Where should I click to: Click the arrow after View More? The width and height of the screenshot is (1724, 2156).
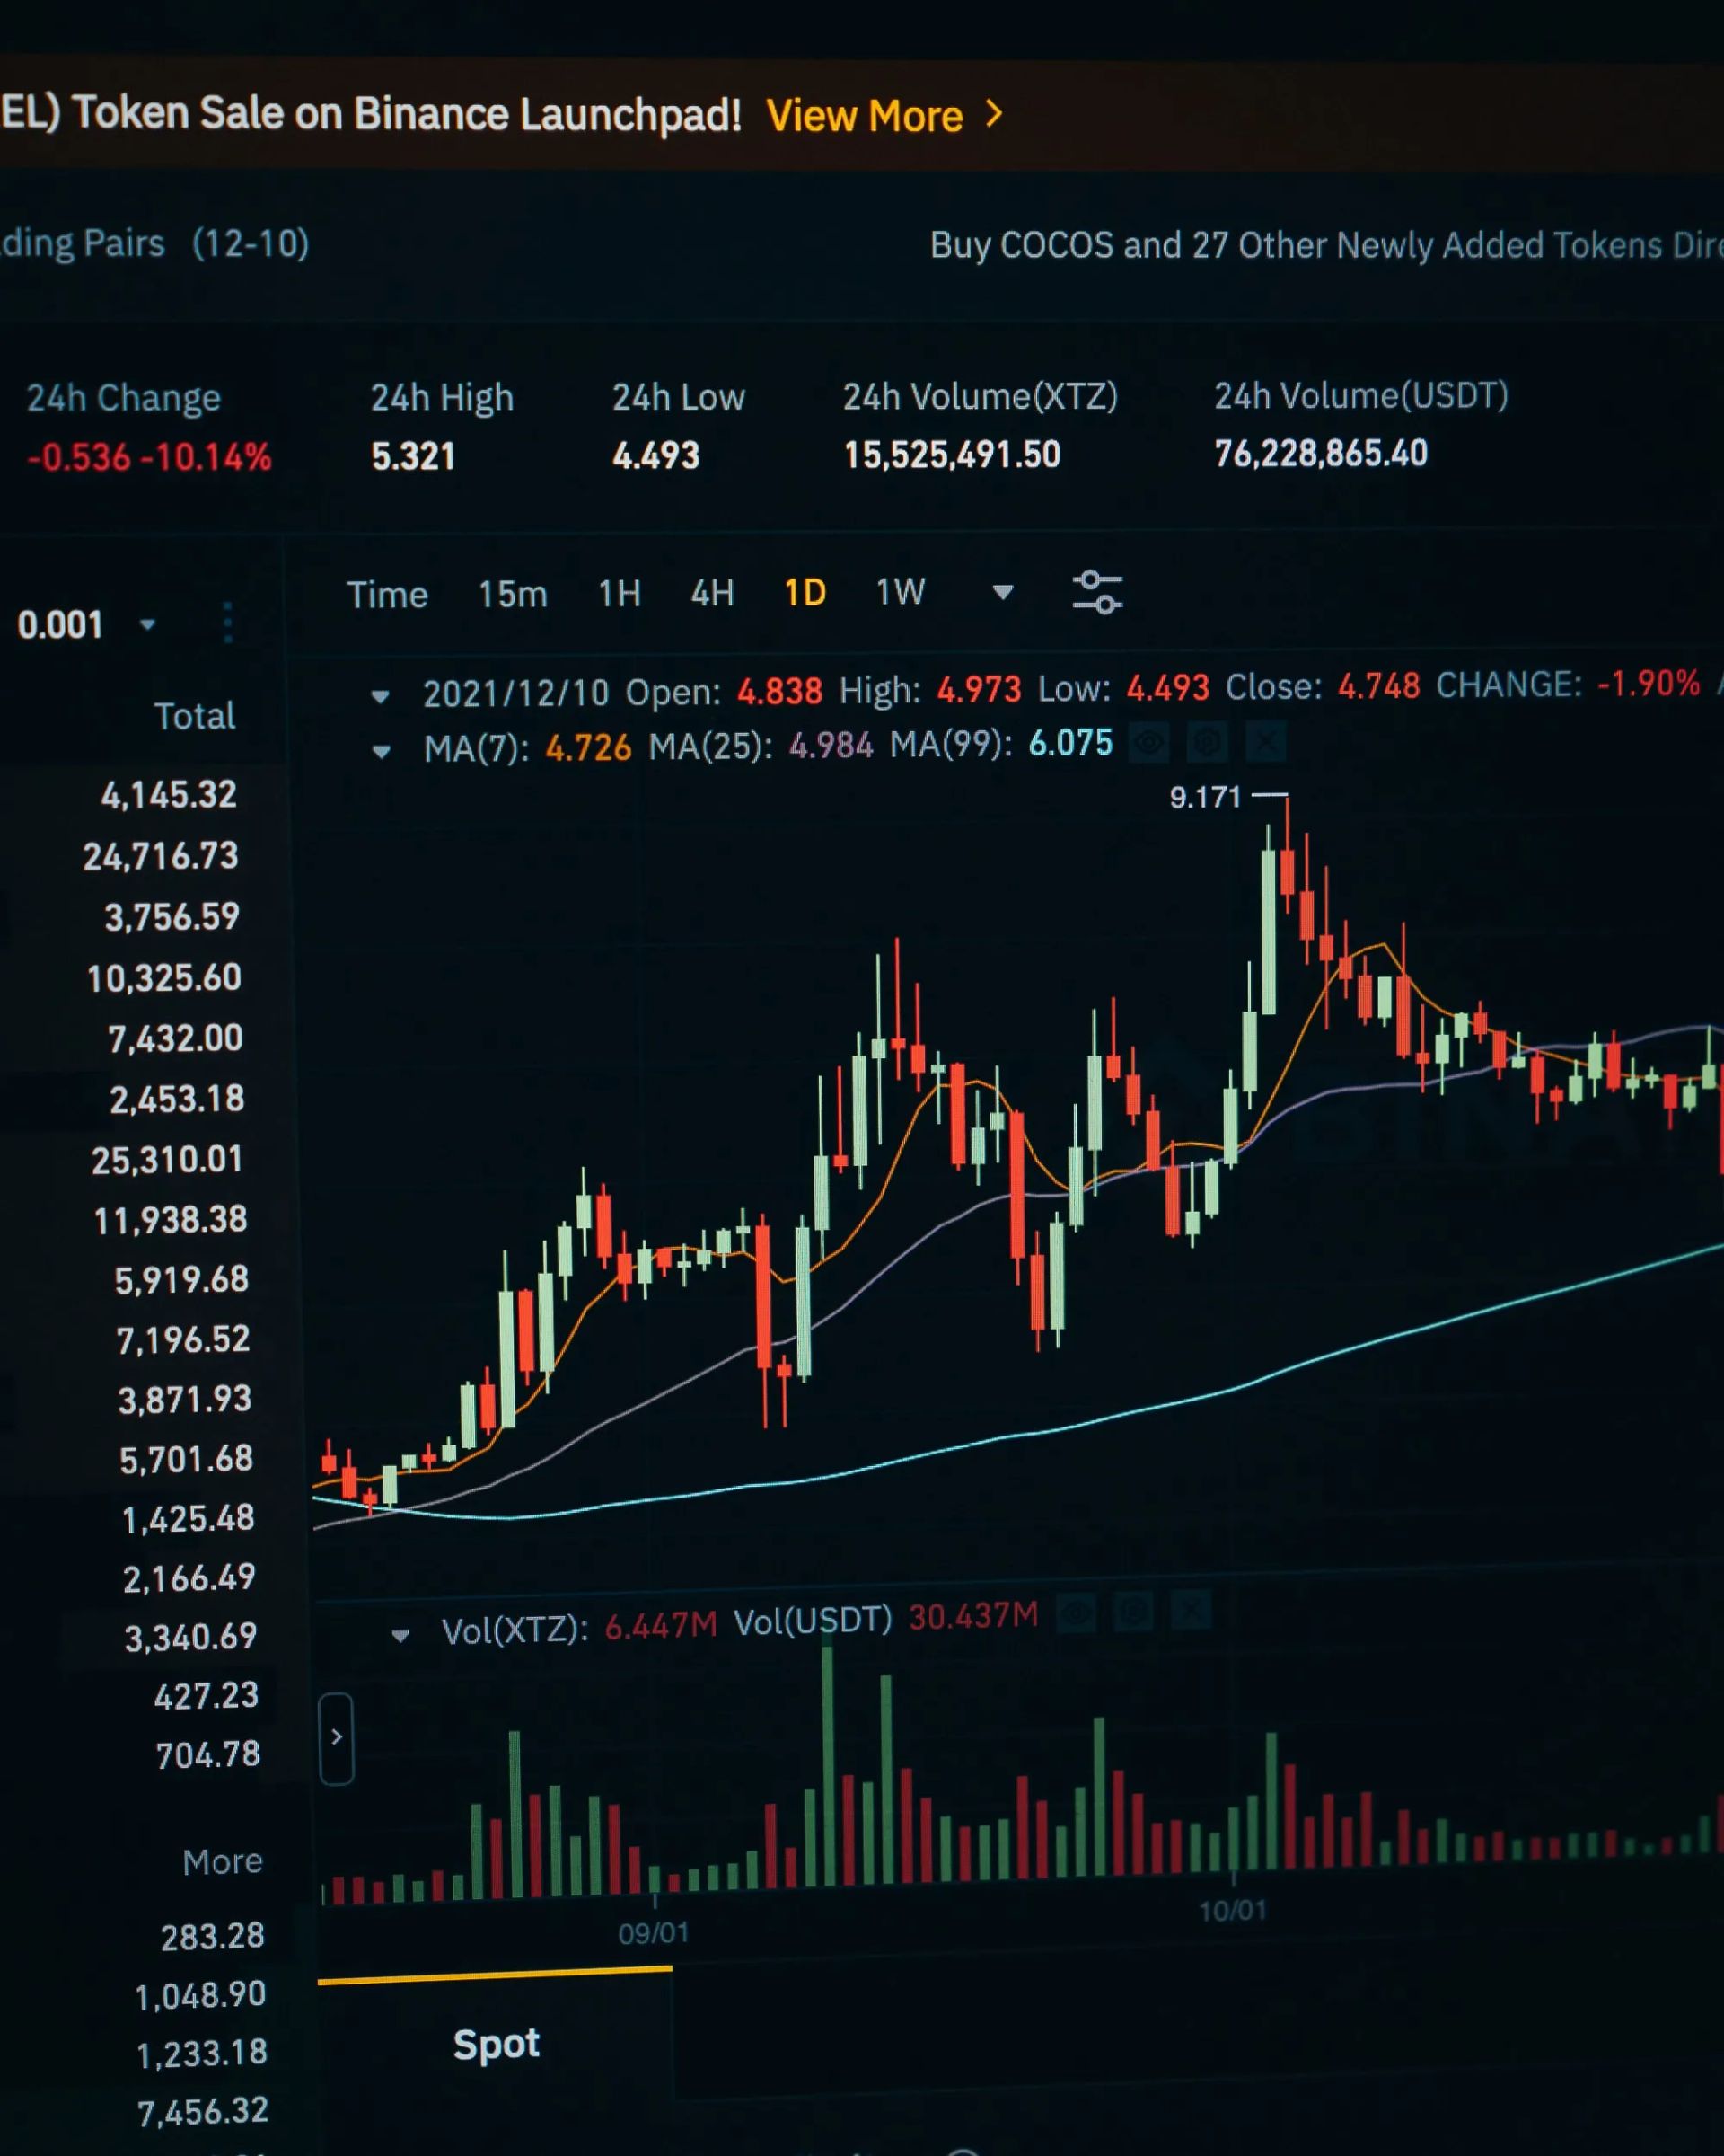point(993,114)
